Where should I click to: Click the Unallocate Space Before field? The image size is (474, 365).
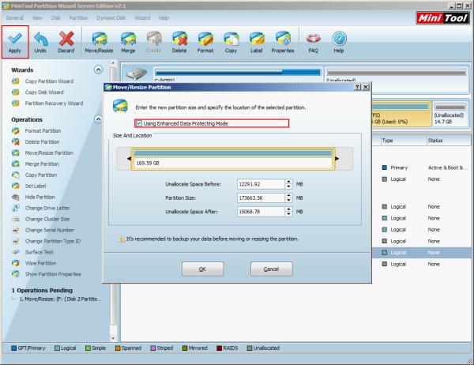point(261,184)
